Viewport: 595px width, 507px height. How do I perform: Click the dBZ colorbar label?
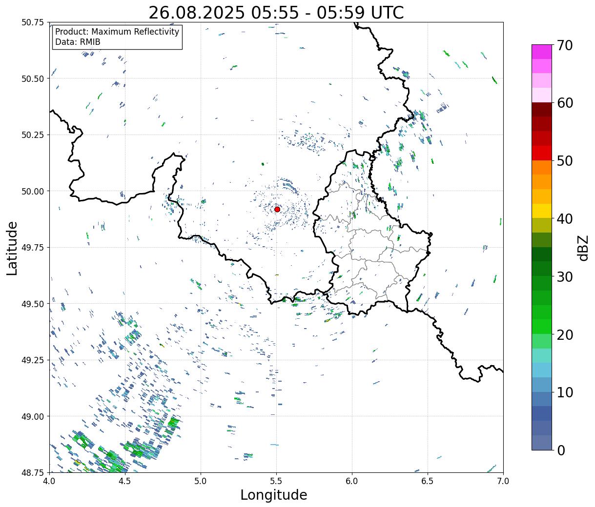tap(583, 248)
